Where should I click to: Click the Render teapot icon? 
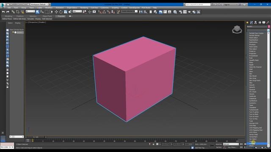189,12
